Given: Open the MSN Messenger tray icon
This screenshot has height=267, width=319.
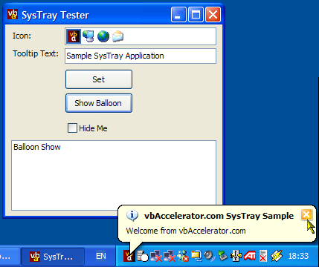Looking at the screenshot, I should click(183, 256).
